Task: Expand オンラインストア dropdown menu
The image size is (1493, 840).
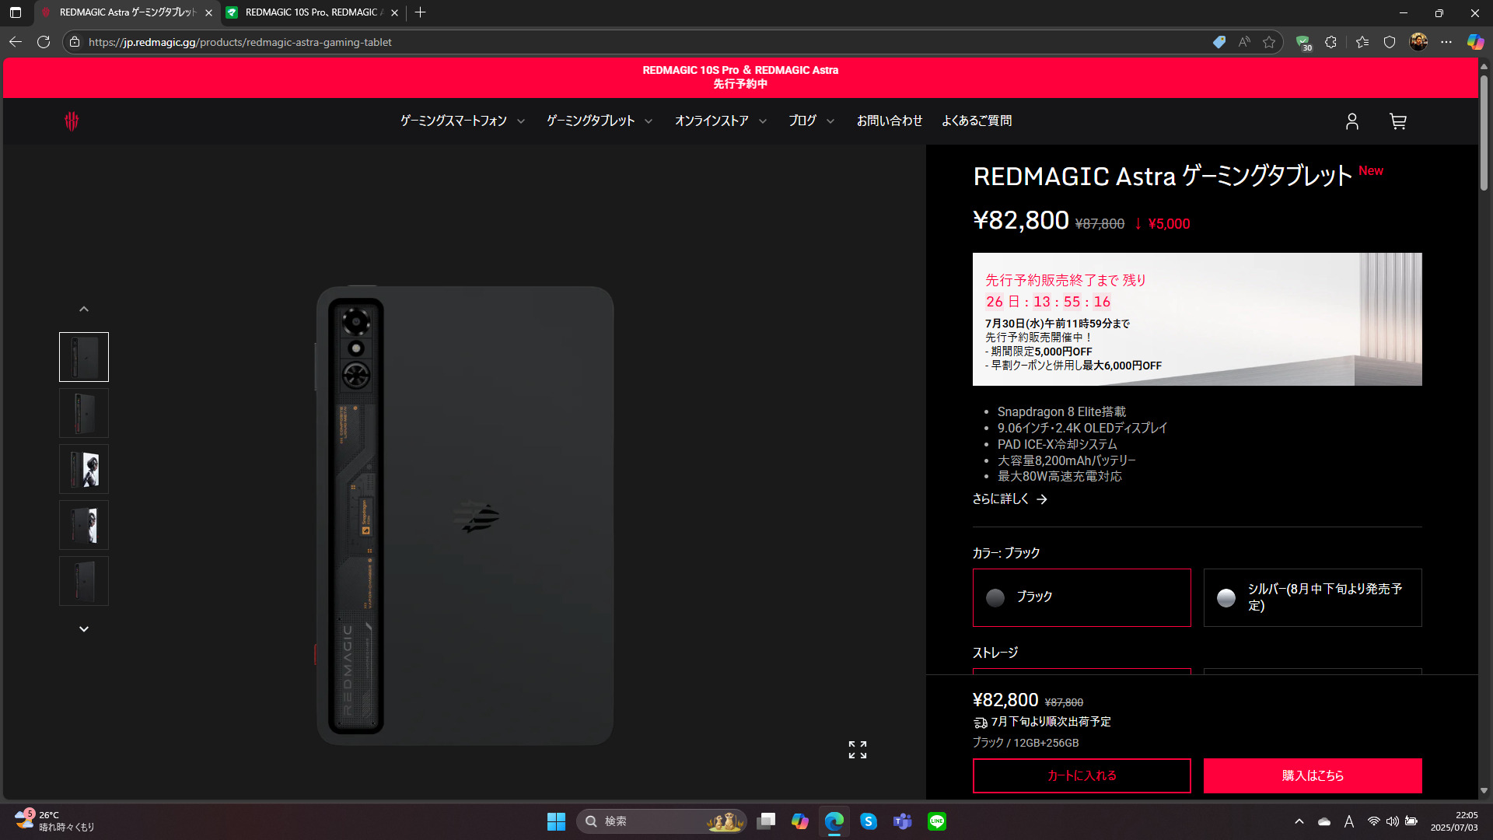Action: (720, 121)
